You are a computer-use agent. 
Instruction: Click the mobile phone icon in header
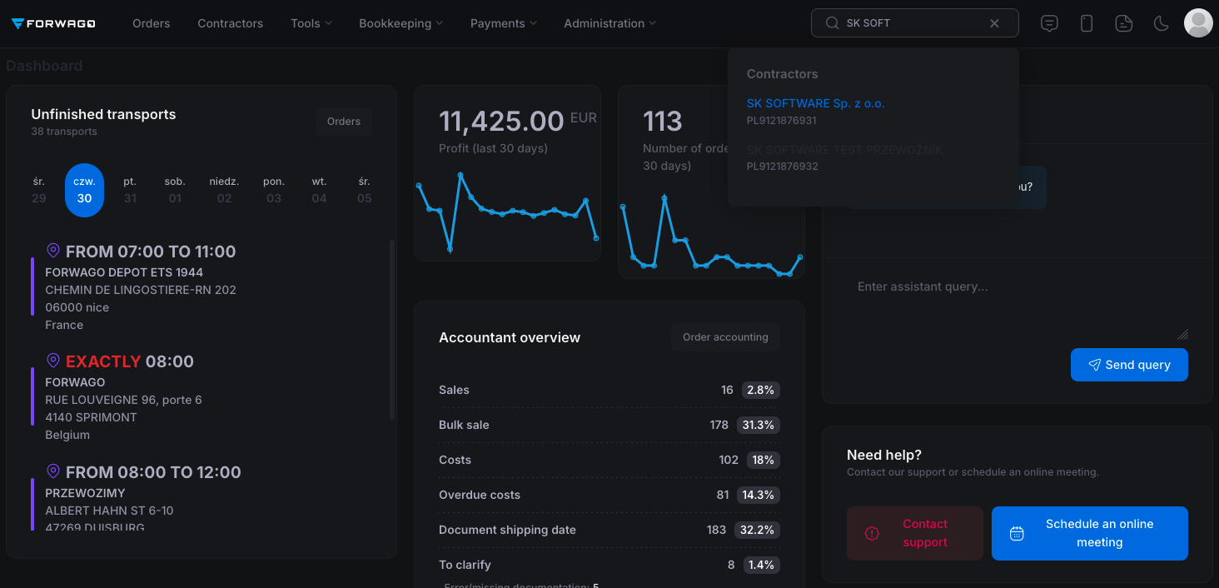1087,23
